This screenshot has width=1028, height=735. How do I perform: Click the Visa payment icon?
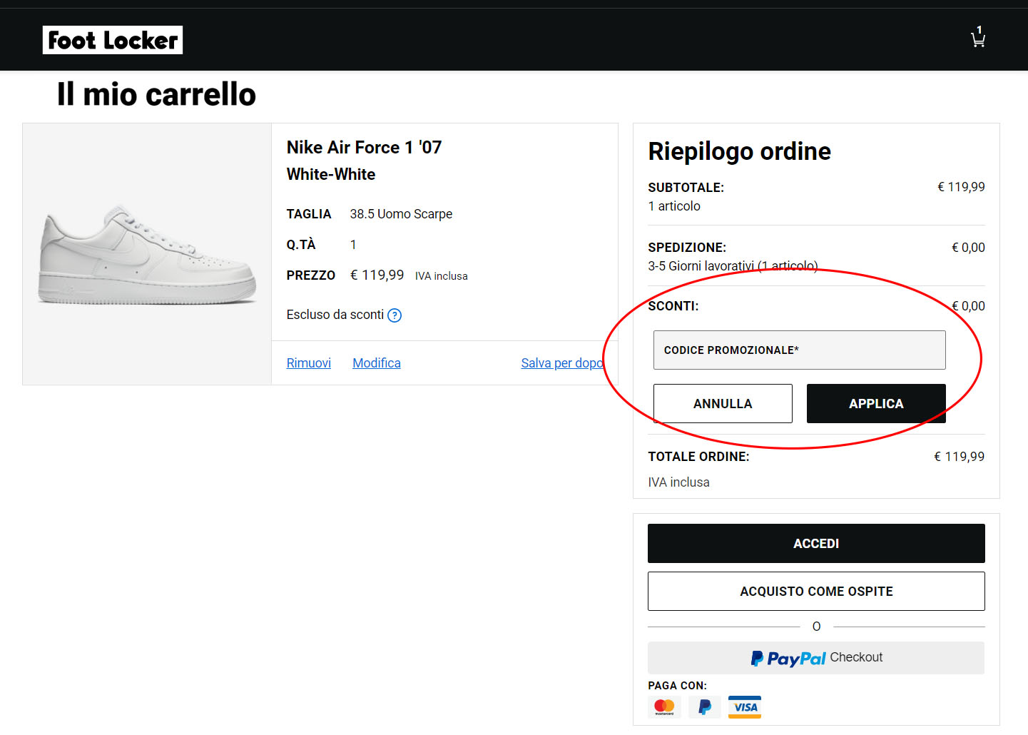(x=744, y=706)
